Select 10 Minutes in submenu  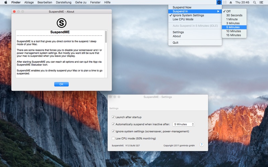coord(234,31)
